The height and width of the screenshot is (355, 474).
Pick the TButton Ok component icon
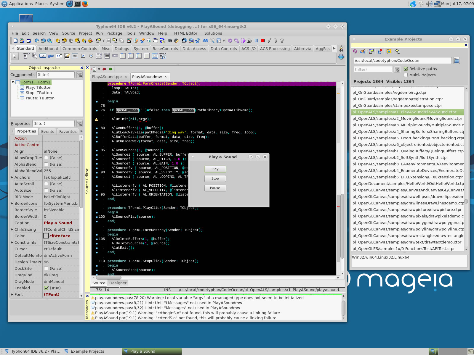point(43,56)
